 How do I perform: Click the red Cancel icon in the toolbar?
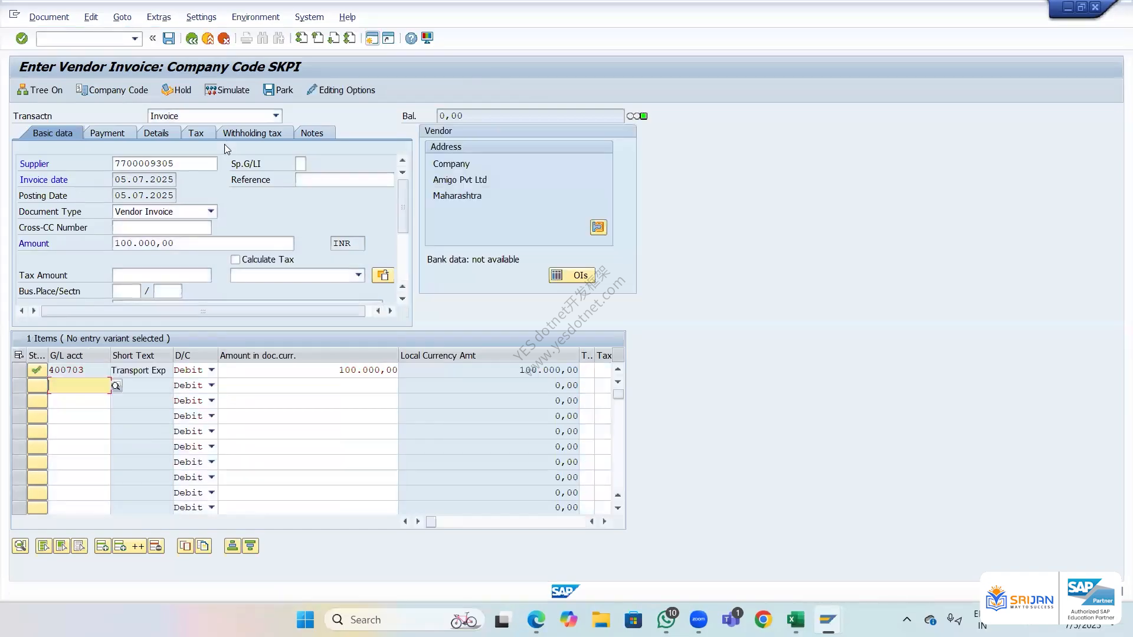[224, 38]
